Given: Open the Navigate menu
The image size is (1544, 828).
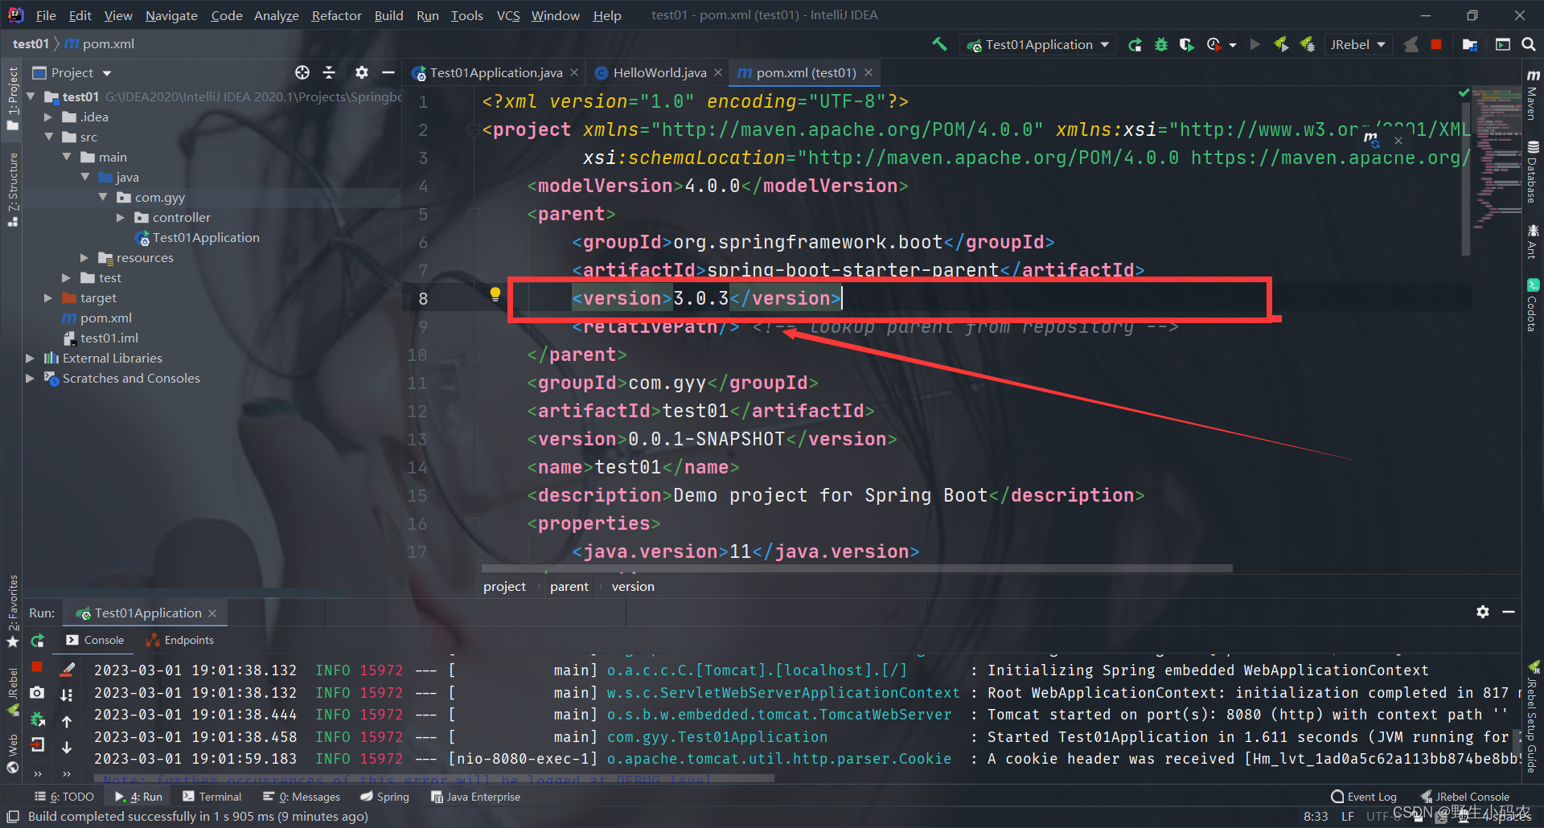Looking at the screenshot, I should click(x=171, y=15).
